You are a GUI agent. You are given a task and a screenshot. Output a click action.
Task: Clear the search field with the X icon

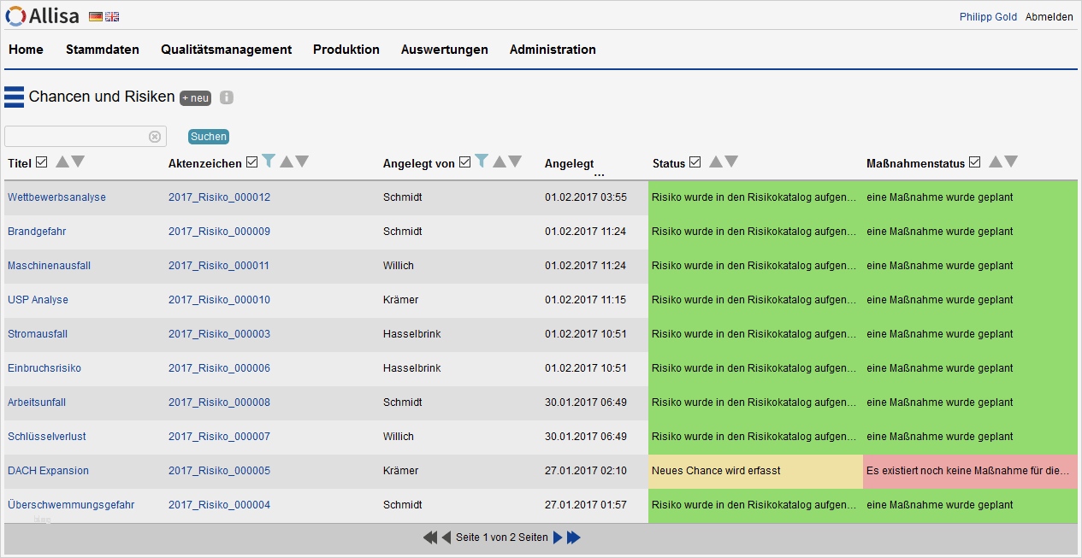[x=155, y=137]
